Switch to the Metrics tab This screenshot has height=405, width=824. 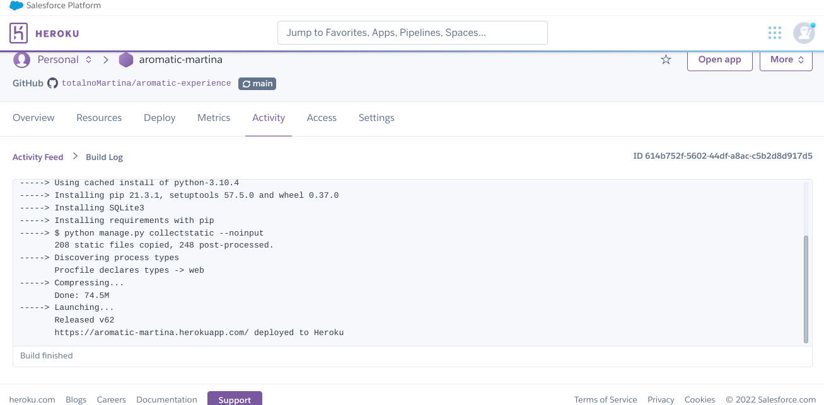point(214,118)
